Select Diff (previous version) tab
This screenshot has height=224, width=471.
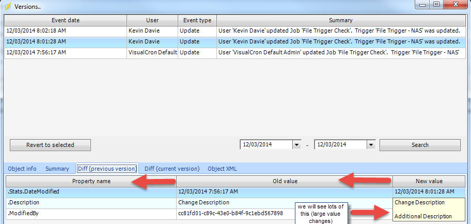point(107,169)
